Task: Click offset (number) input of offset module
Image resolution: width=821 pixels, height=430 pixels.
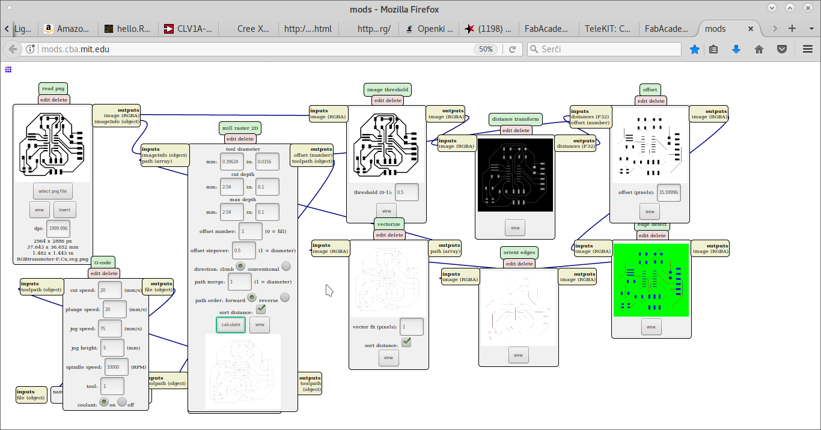Action: point(590,123)
